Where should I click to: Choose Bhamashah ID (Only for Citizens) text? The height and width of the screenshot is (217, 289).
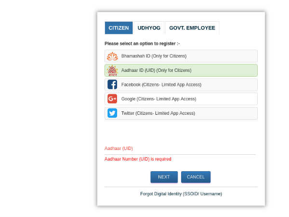coord(154,56)
